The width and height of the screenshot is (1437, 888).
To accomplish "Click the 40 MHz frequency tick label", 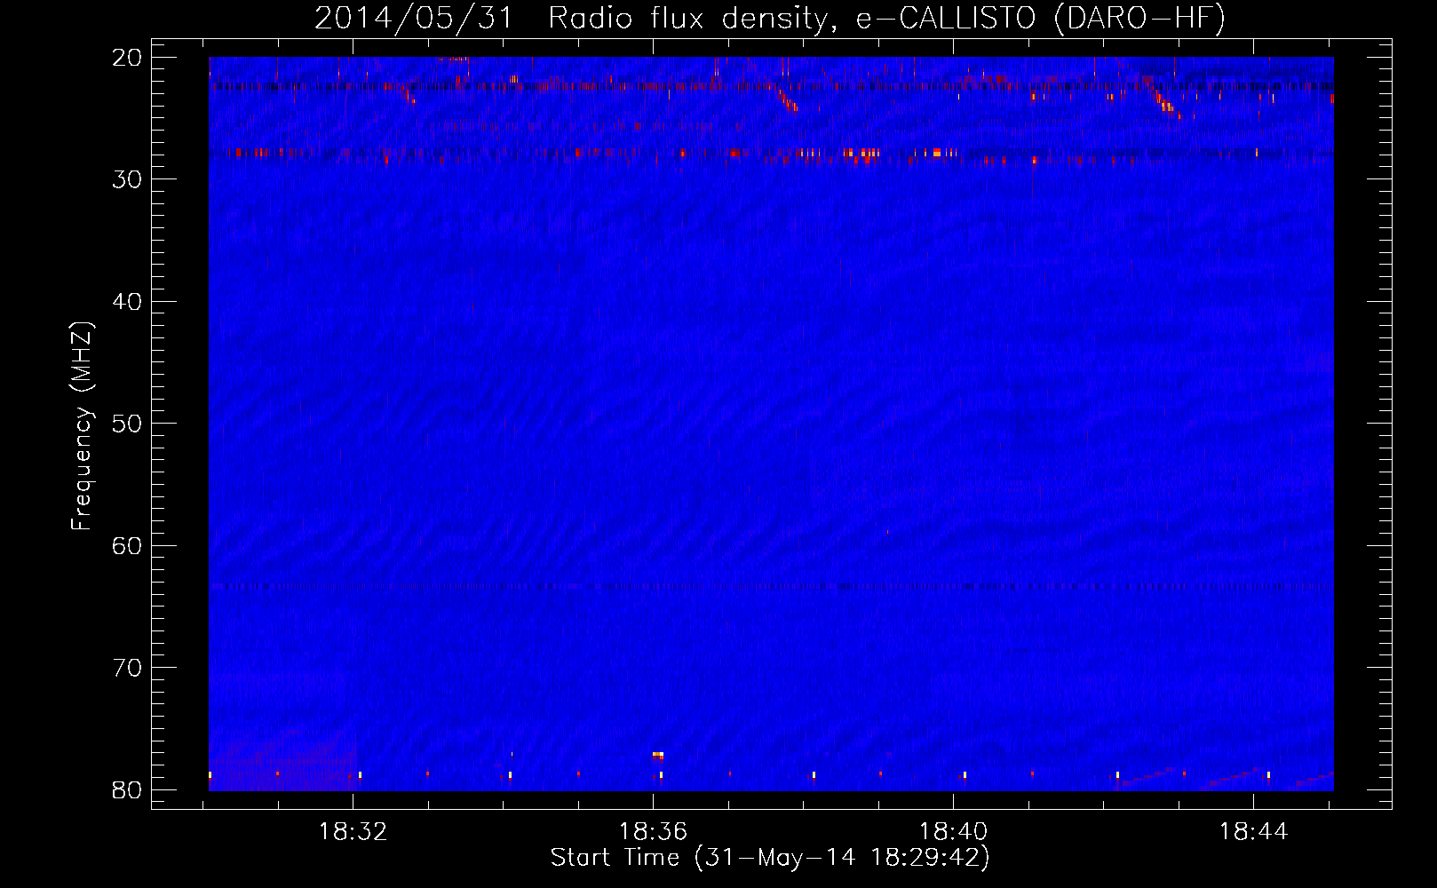I will coord(128,302).
